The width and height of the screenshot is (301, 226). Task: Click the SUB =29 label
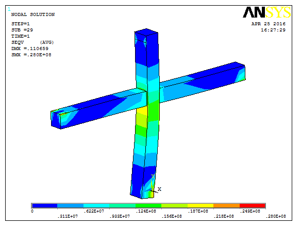(22, 30)
